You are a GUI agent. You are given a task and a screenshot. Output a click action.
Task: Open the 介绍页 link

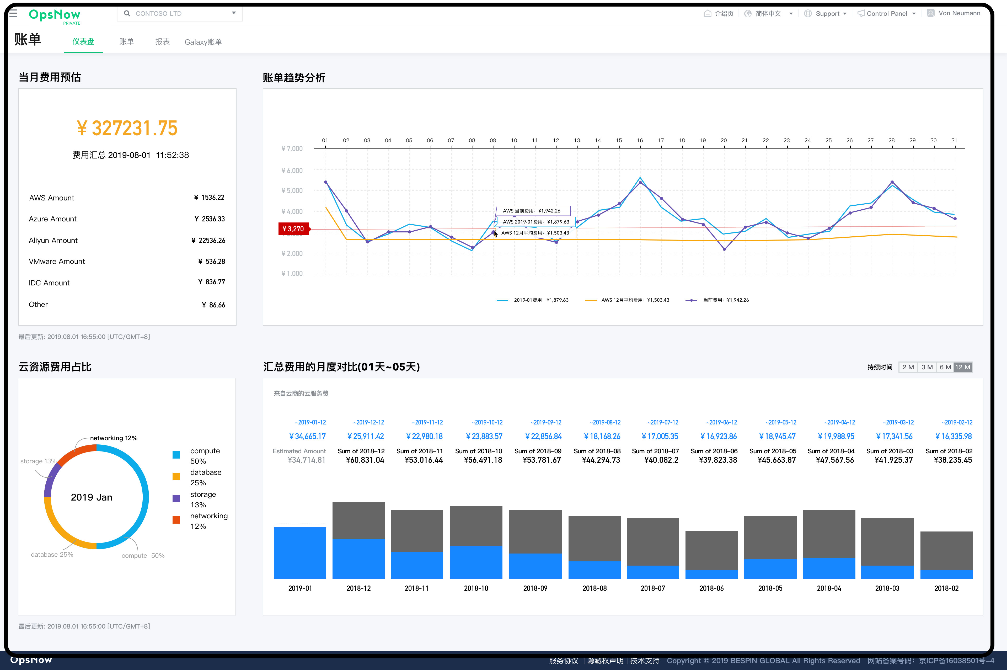pyautogui.click(x=724, y=14)
